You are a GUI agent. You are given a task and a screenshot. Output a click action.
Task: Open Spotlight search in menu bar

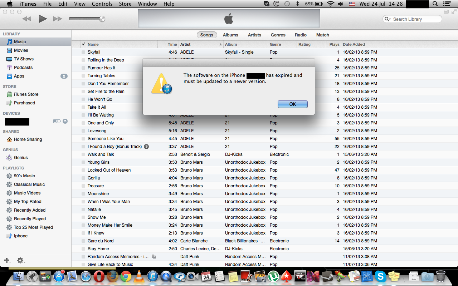pyautogui.click(x=435, y=4)
